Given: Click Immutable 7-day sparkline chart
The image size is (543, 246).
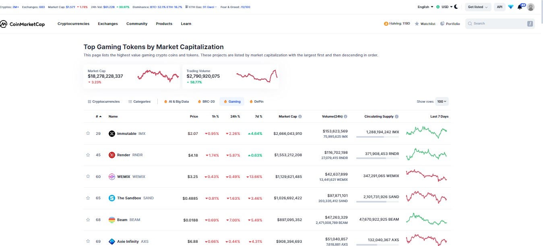Looking at the screenshot, I should click(x=427, y=132).
